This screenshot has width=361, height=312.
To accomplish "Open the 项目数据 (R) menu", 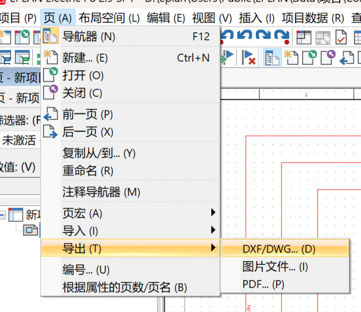I will (x=313, y=18).
